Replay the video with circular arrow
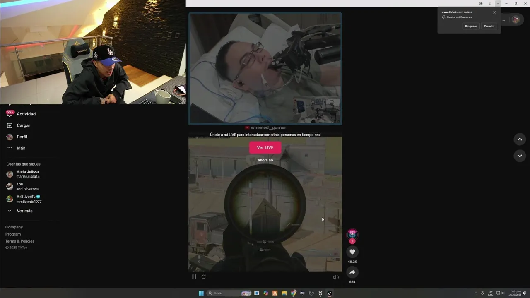Image resolution: width=530 pixels, height=298 pixels. 203,277
